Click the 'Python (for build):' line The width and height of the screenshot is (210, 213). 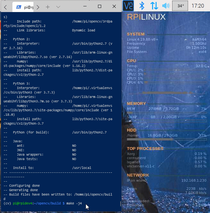(x=55, y=132)
